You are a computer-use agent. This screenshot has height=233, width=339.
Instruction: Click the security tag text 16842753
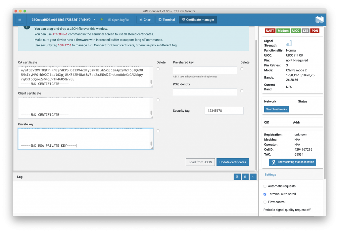coord(65,45)
